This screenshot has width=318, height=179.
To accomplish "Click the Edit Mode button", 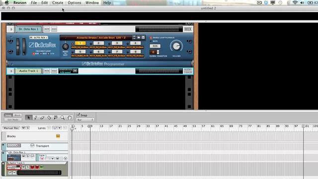I will point(13,120).
